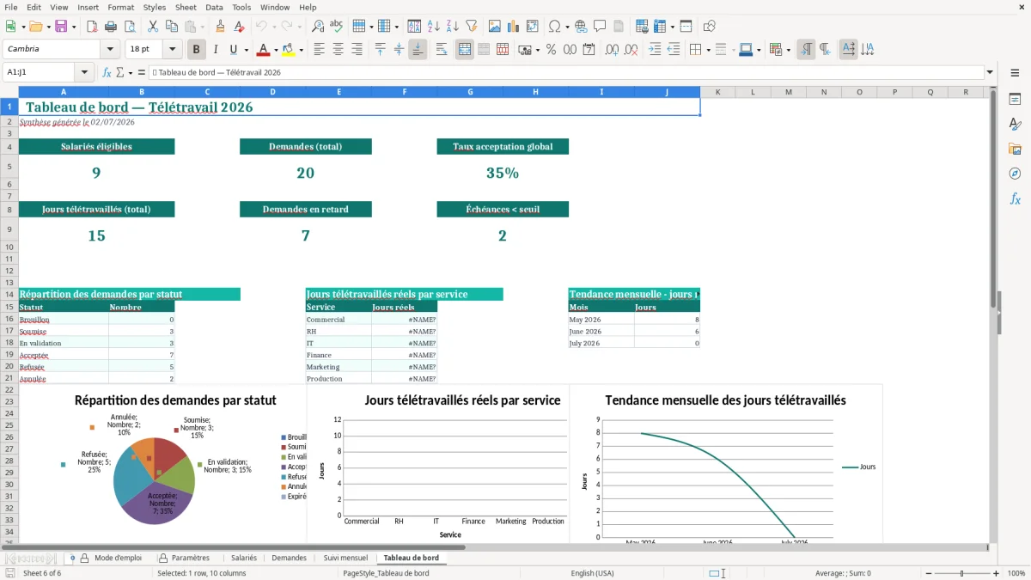Click the Select Function sigma button
Viewport: 1031px width, 580px height.
click(x=120, y=72)
